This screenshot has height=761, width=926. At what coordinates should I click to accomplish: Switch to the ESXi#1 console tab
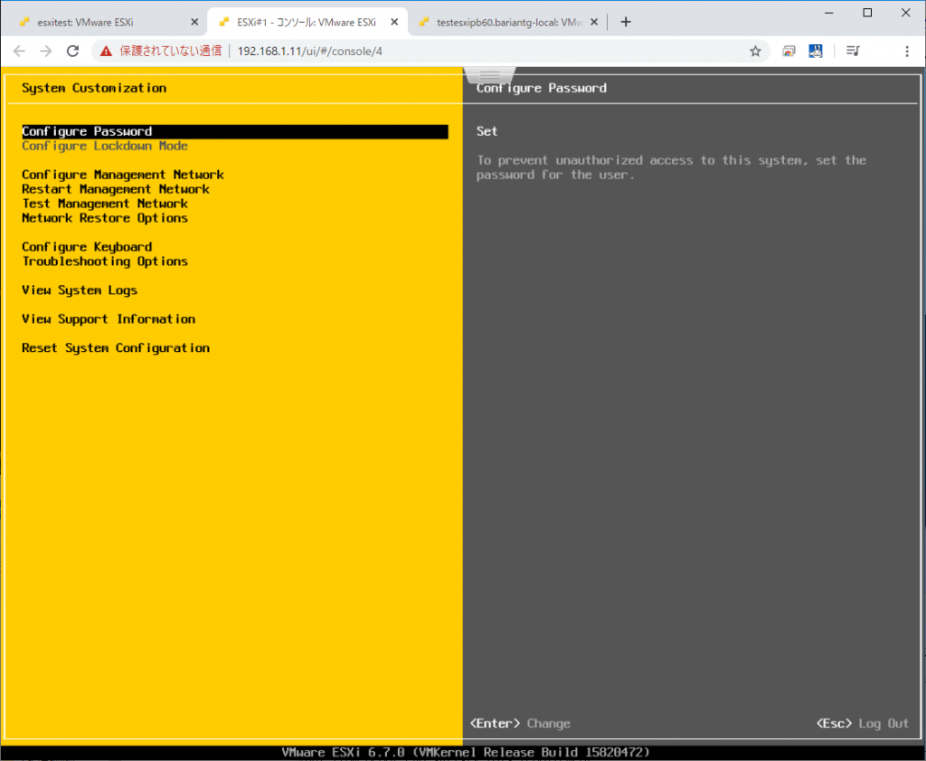point(307,23)
